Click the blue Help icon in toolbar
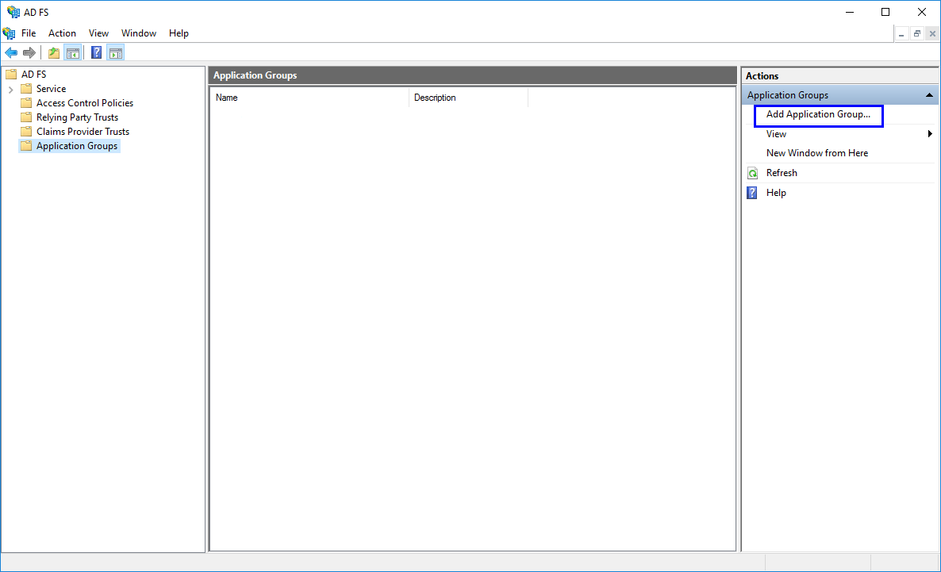Image resolution: width=941 pixels, height=572 pixels. pyautogui.click(x=96, y=53)
